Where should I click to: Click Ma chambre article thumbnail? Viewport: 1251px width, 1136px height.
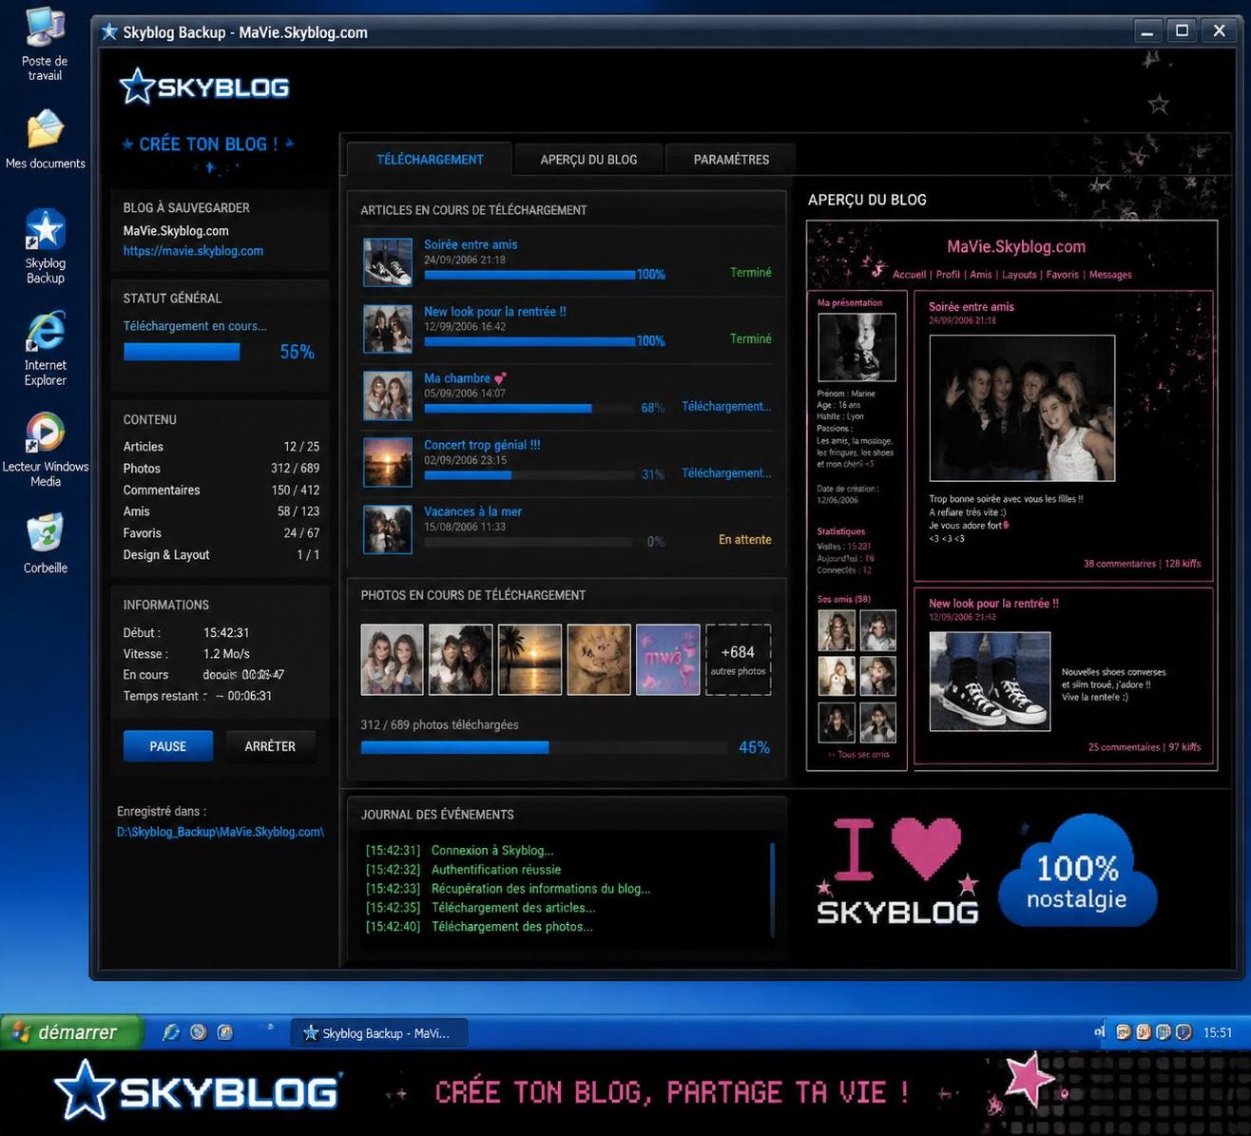point(388,395)
